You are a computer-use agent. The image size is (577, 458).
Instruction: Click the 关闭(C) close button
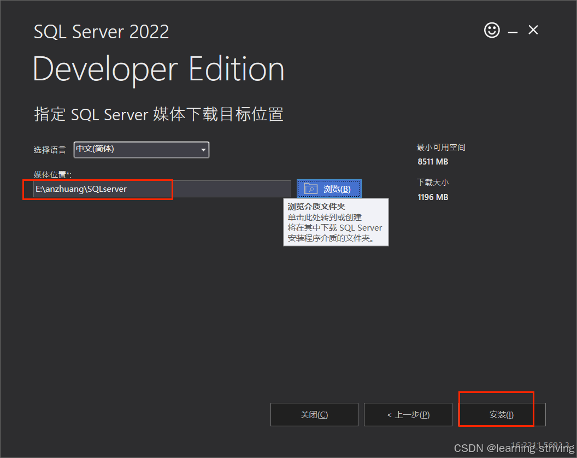tap(314, 415)
